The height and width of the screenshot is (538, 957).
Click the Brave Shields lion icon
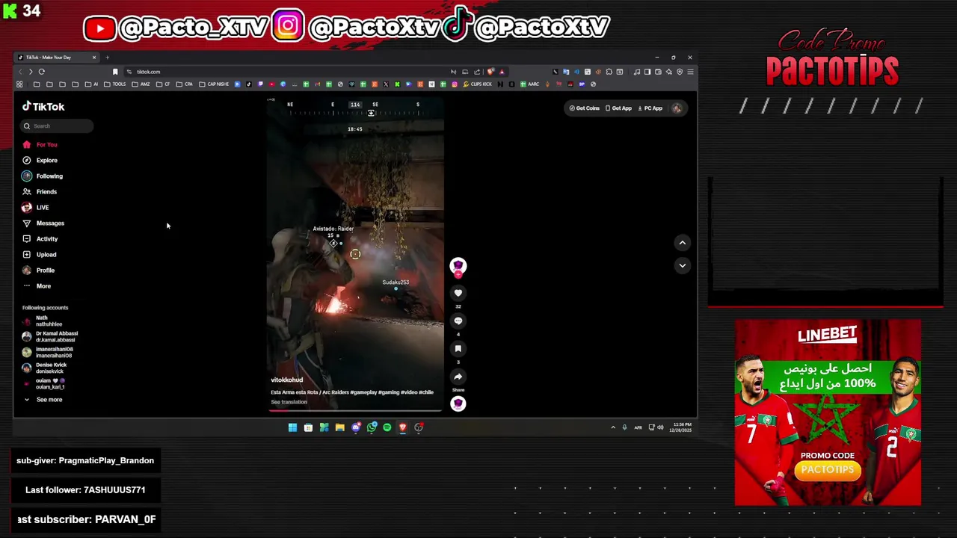490,72
